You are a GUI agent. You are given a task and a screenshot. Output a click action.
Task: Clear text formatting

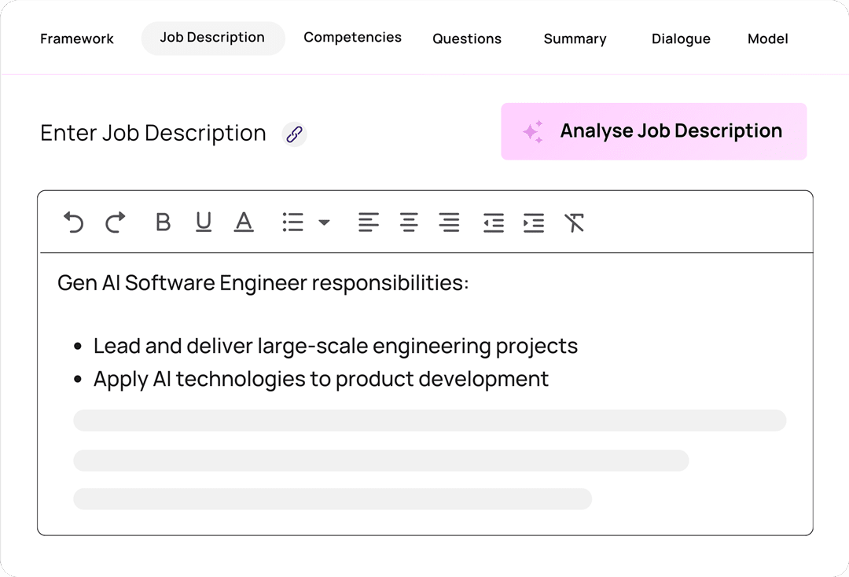point(575,222)
